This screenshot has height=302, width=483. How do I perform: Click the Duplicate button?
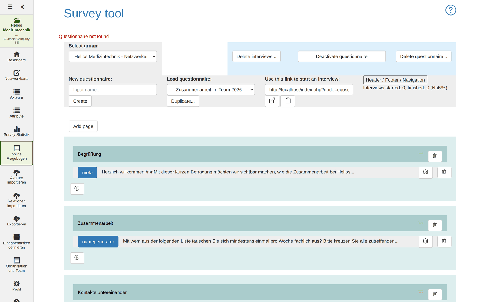pyautogui.click(x=183, y=101)
